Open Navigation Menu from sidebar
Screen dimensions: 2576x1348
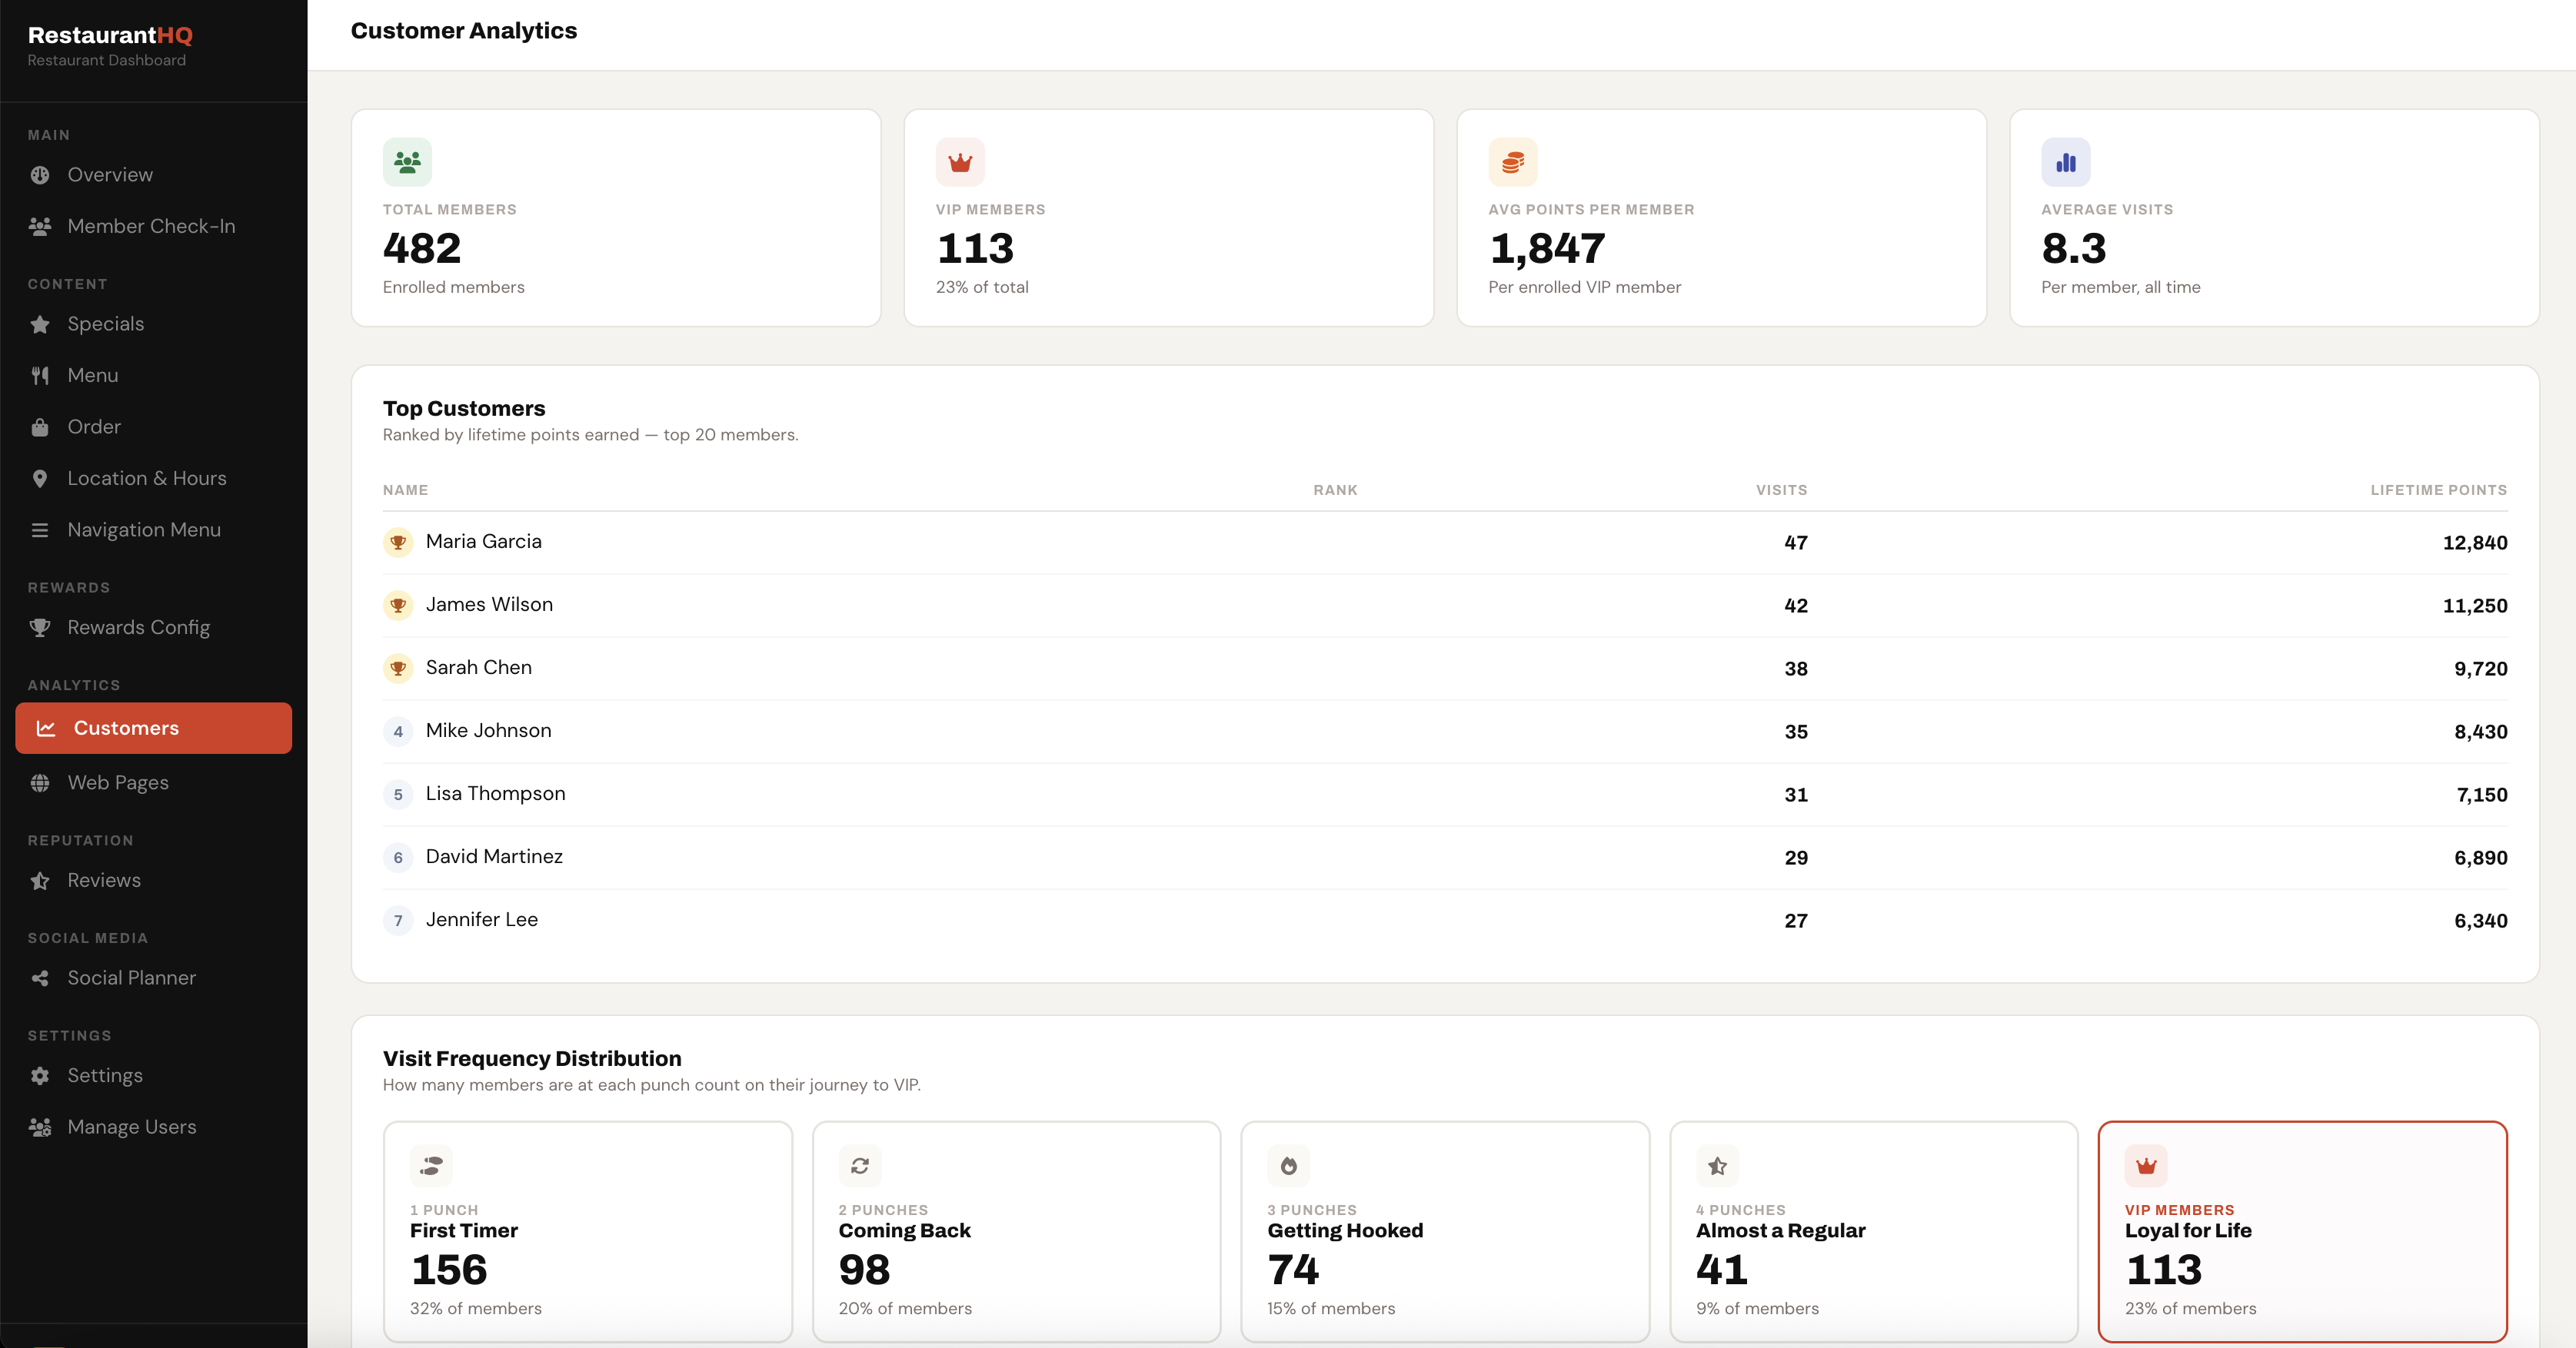[x=143, y=530]
